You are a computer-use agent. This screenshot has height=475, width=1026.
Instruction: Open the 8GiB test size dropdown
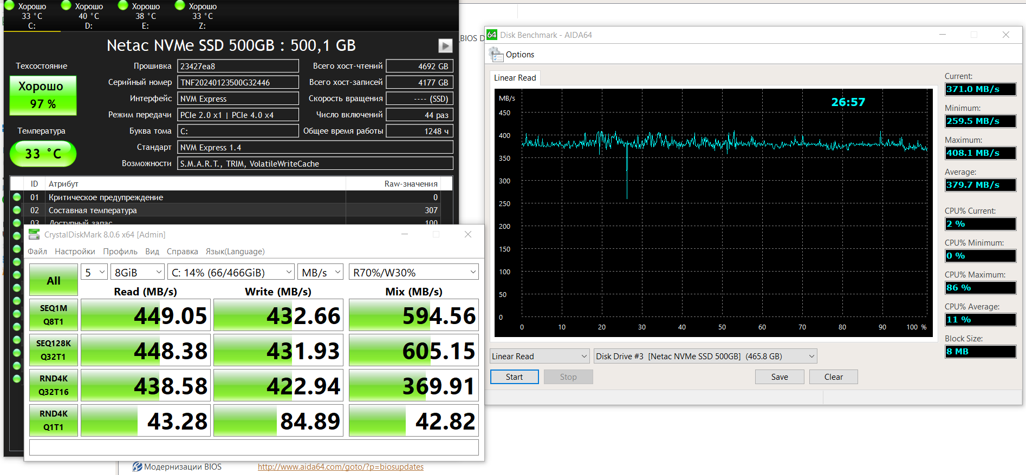(x=138, y=272)
